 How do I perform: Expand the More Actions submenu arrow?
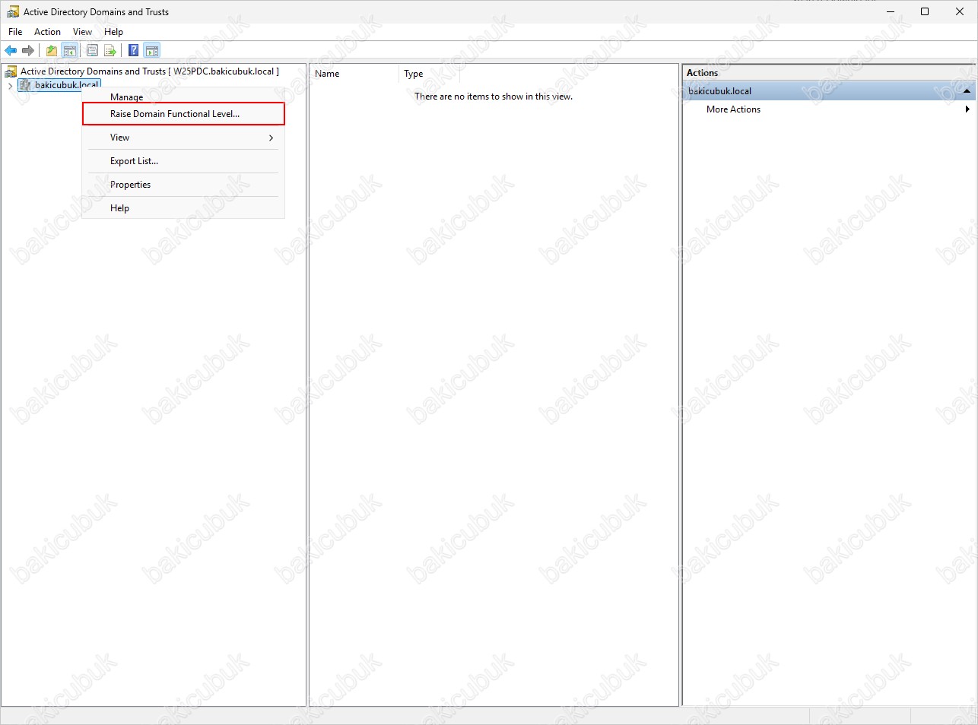coord(967,109)
